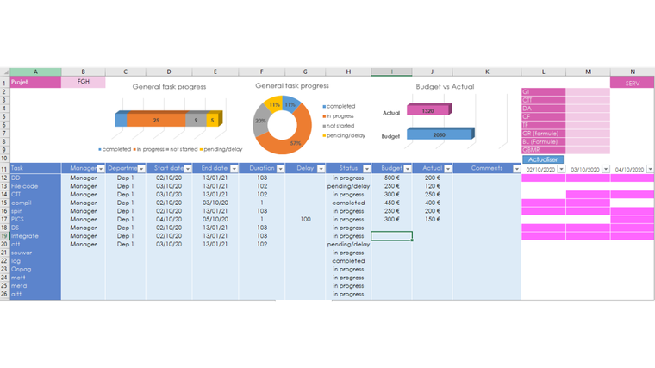The height and width of the screenshot is (368, 655).
Task: Select the GR (formule) pink cell
Action: [543, 134]
